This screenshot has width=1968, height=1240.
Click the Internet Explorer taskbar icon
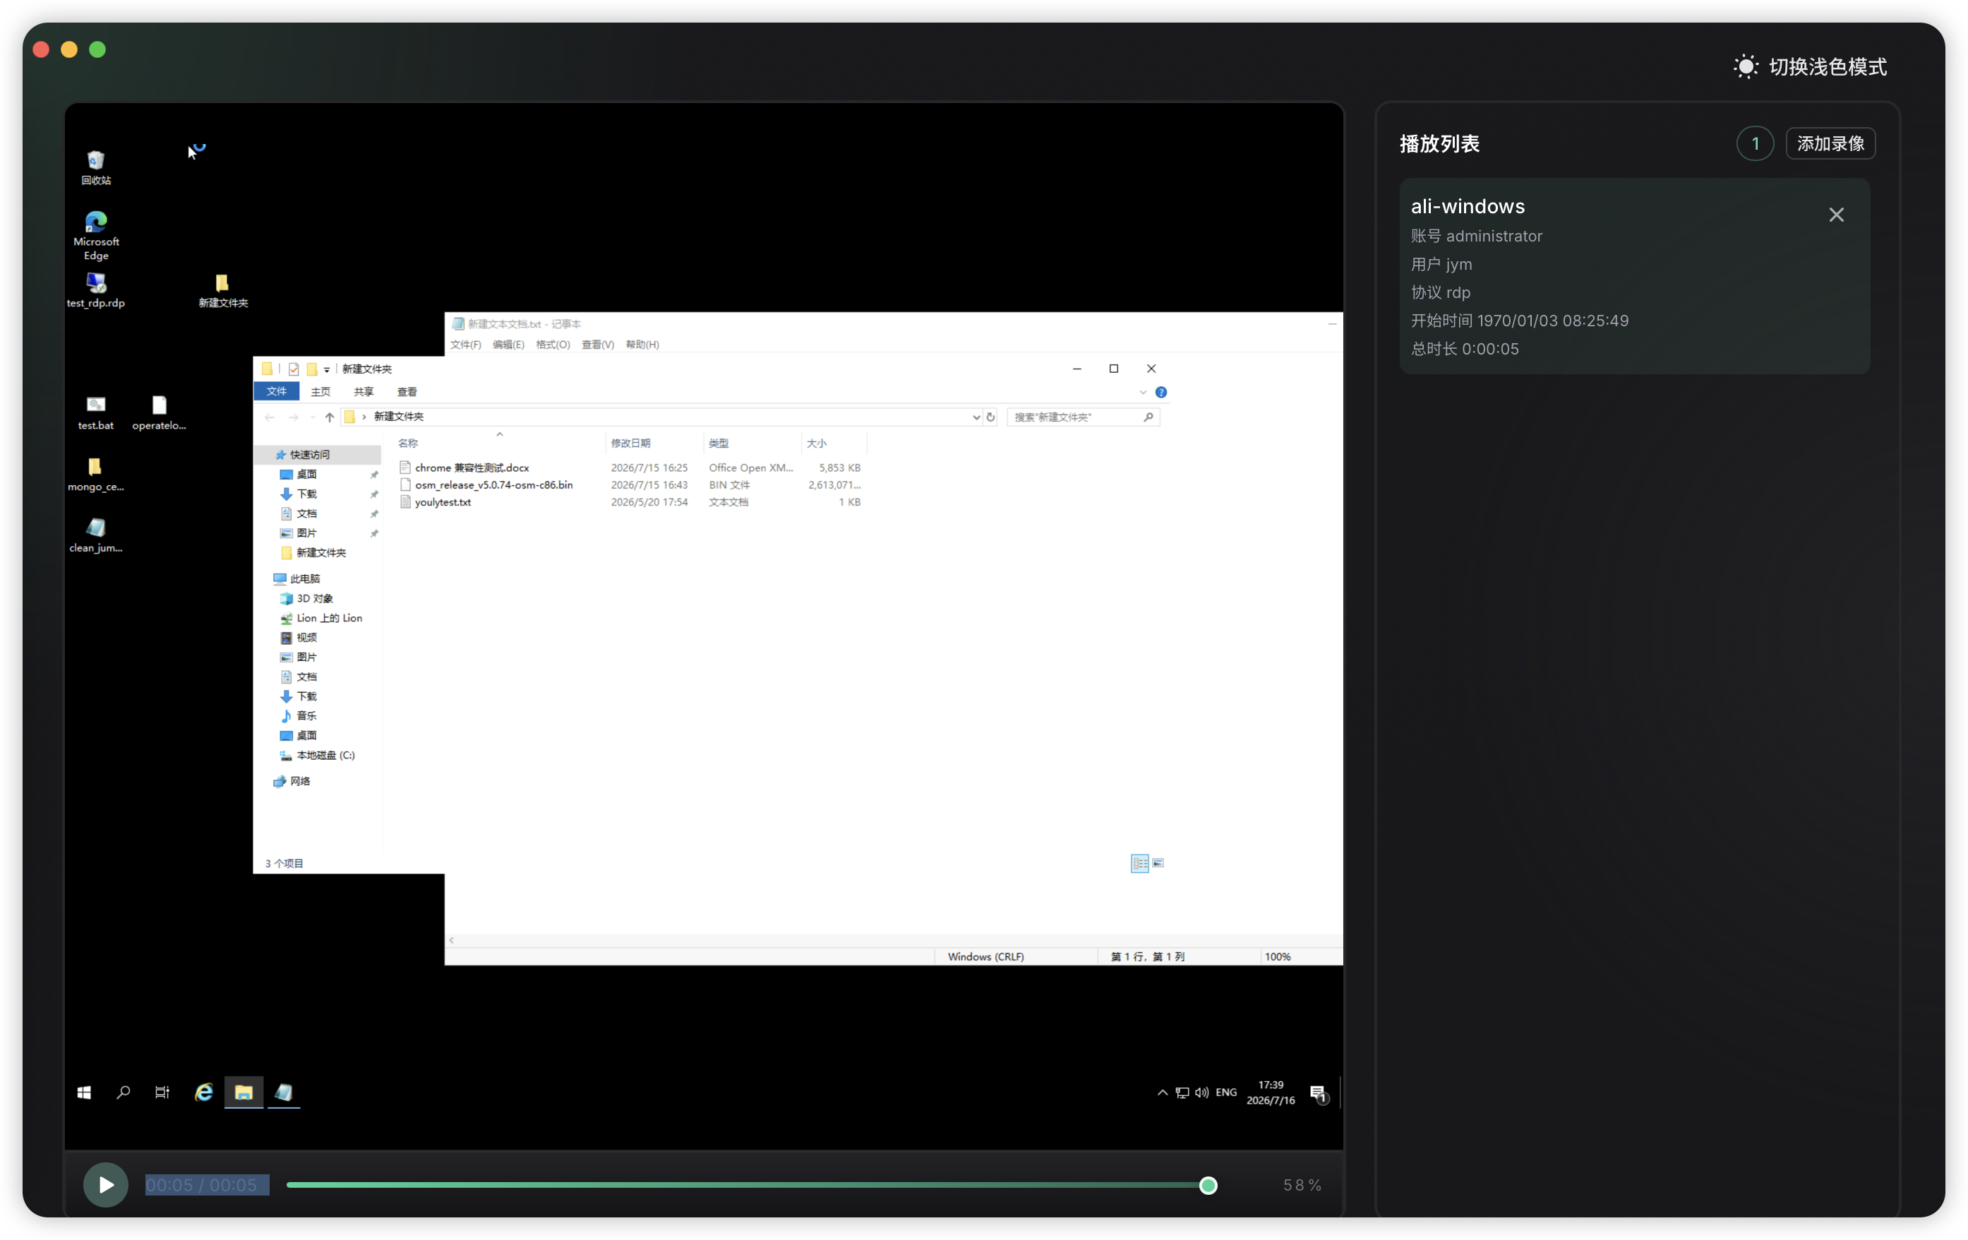203,1093
